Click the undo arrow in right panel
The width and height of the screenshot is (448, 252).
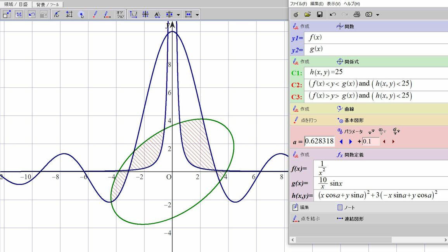point(333,14)
